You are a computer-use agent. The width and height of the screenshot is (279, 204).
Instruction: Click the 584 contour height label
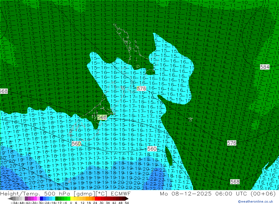(265, 67)
